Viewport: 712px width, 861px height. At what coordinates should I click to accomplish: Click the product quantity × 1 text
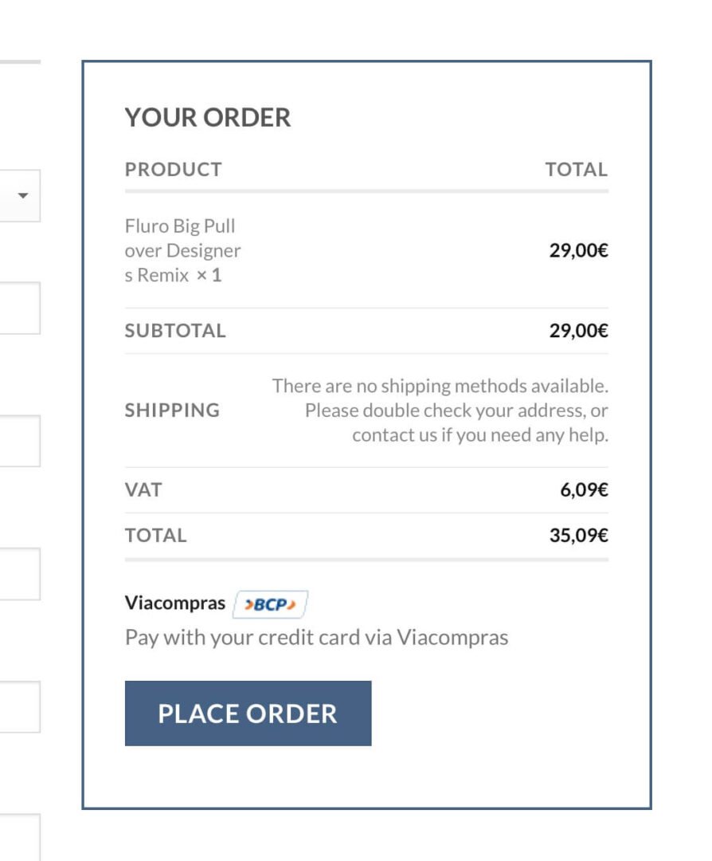click(209, 276)
